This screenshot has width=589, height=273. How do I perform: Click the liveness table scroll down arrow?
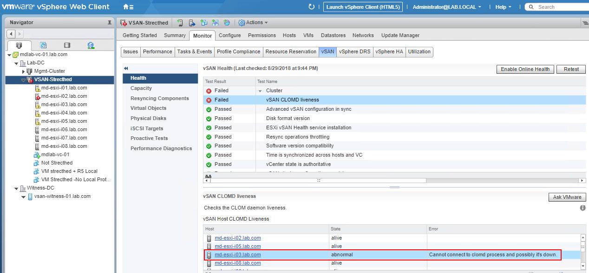pyautogui.click(x=583, y=267)
